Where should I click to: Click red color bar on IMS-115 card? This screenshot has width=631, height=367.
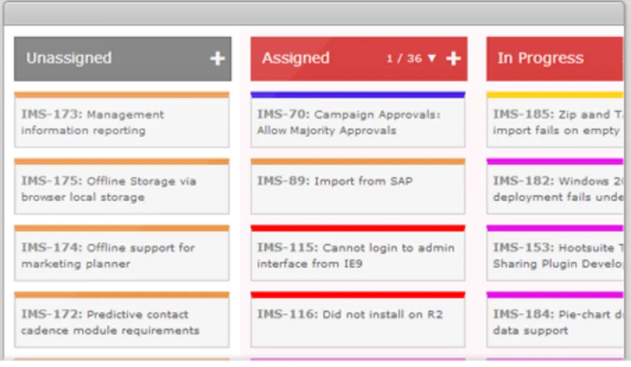(x=357, y=228)
